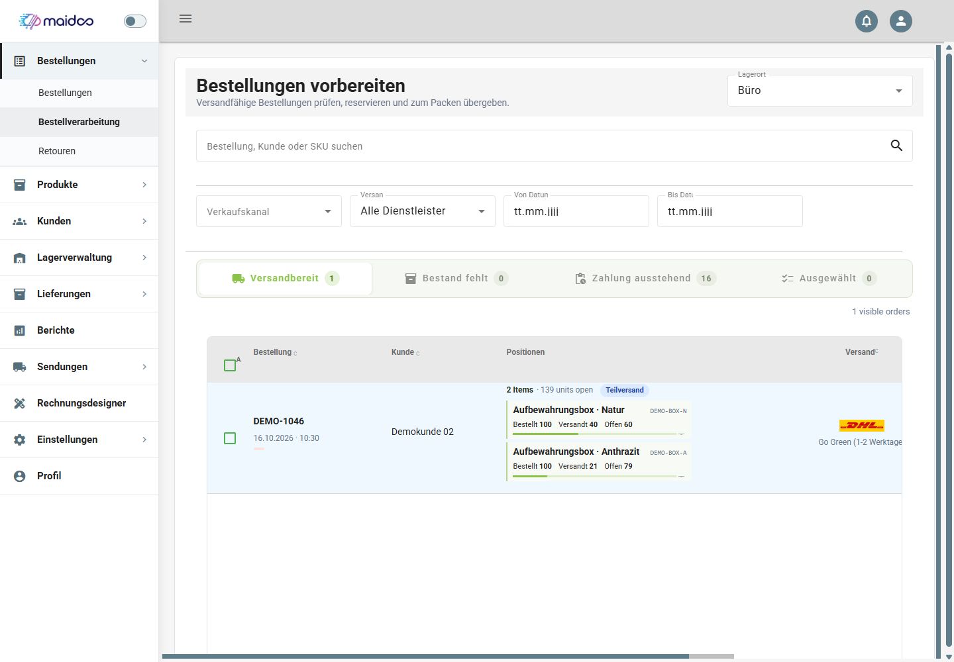Open the Lagerort Büro dropdown

click(x=820, y=91)
